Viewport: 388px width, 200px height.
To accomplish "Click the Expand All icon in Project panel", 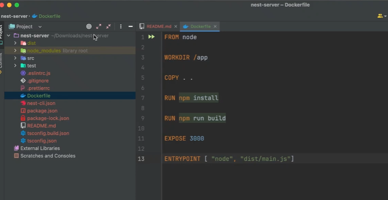I will pos(99,26).
